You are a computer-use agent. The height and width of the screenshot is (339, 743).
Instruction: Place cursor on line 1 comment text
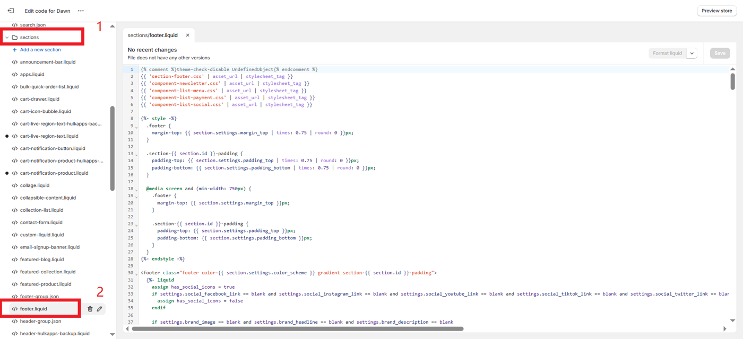pyautogui.click(x=229, y=69)
